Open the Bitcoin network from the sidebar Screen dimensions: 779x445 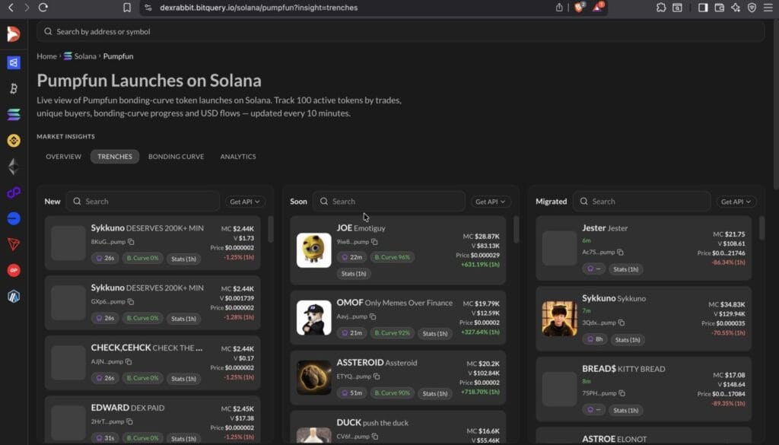coord(13,89)
